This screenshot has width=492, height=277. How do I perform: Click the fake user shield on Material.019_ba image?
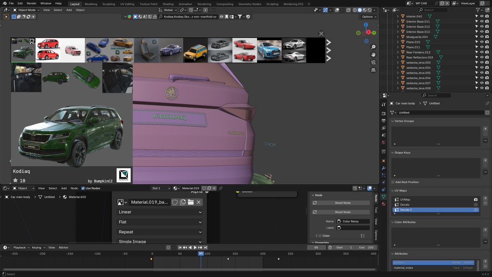[x=175, y=202]
